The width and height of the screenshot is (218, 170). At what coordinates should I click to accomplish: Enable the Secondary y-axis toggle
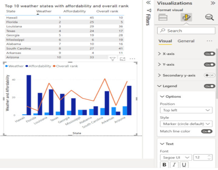(x=209, y=76)
